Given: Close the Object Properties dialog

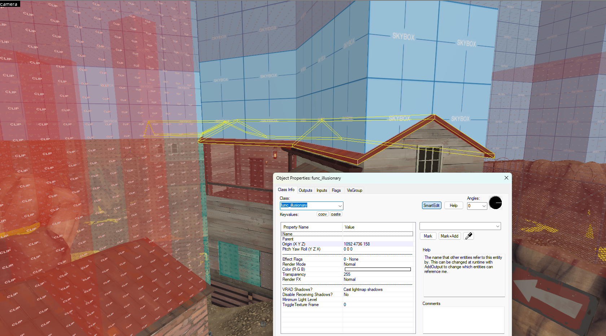Looking at the screenshot, I should click(x=506, y=178).
